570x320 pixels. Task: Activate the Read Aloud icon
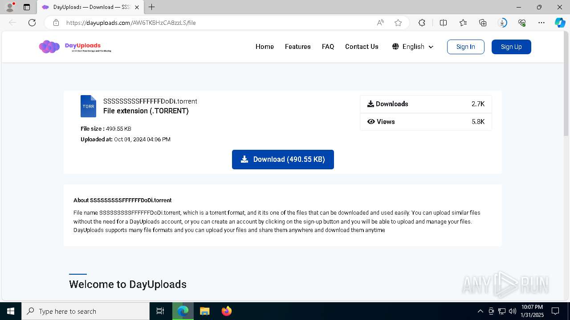[x=380, y=23]
